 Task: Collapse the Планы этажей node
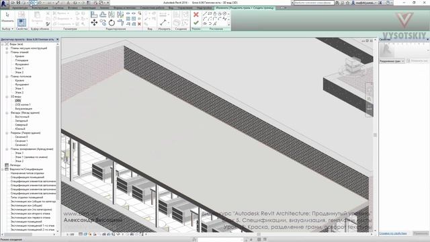7,52
